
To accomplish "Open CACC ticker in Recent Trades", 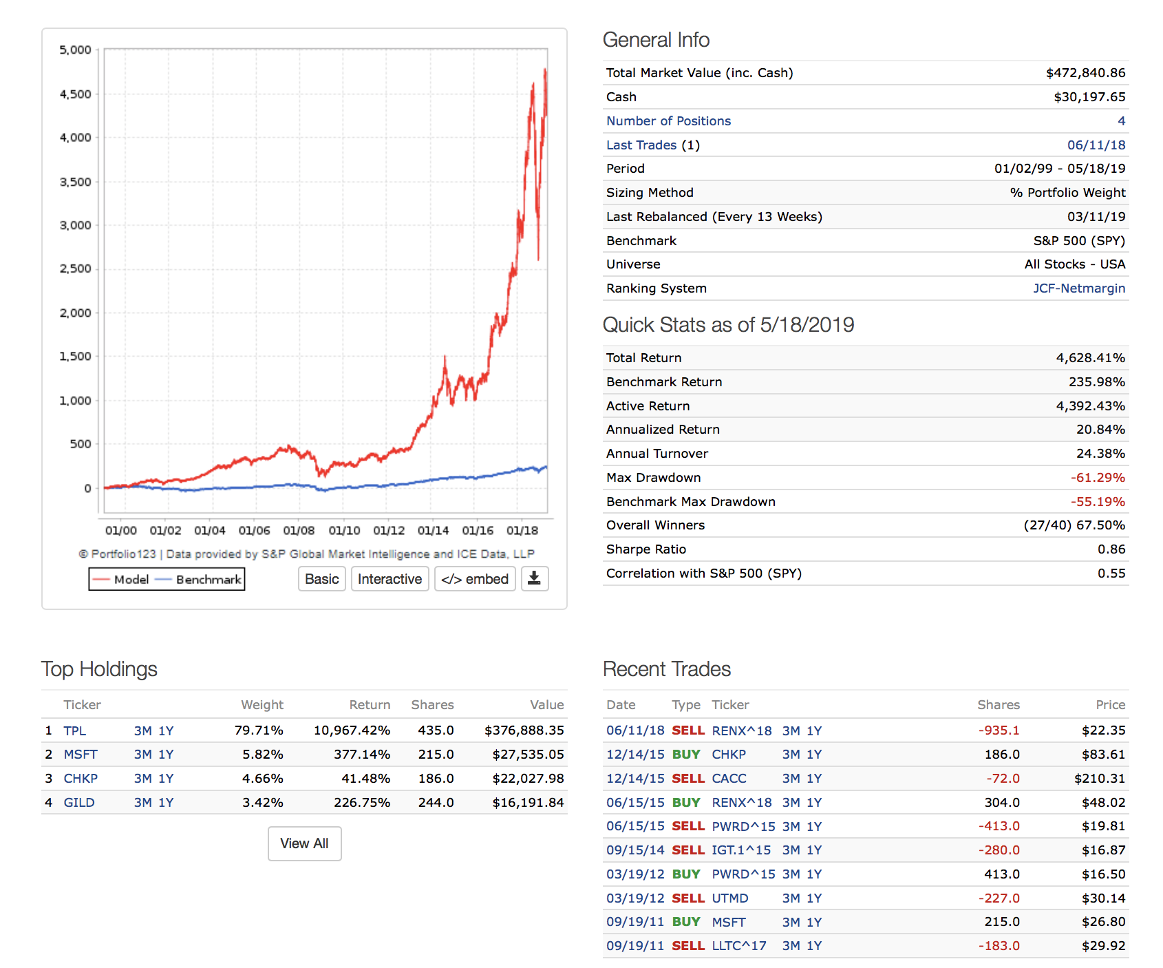I will [729, 779].
